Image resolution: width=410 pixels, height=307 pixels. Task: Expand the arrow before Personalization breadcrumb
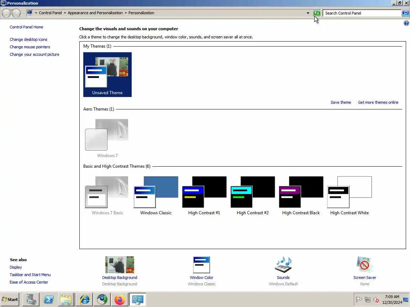tap(126, 13)
